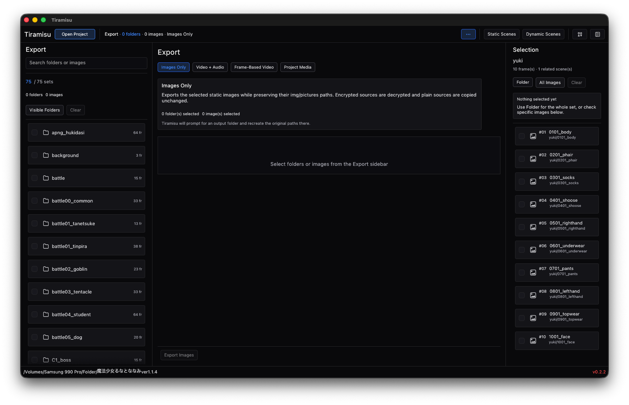This screenshot has width=629, height=405.
Task: Check the #07 0701_pants checkbox
Action: click(x=522, y=273)
